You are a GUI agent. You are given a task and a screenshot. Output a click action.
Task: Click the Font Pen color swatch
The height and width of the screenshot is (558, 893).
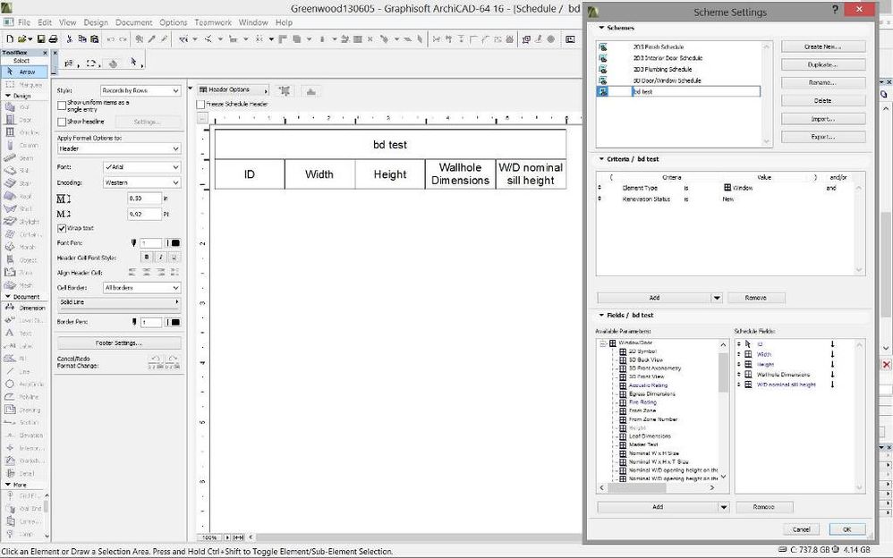pyautogui.click(x=175, y=242)
